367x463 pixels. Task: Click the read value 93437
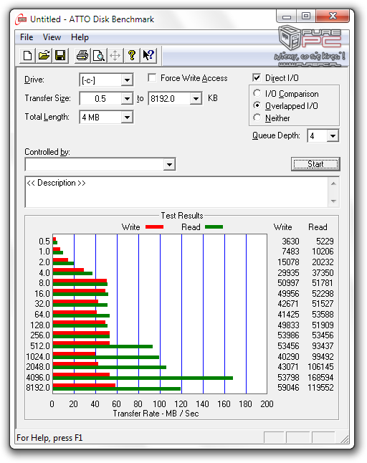tap(323, 345)
